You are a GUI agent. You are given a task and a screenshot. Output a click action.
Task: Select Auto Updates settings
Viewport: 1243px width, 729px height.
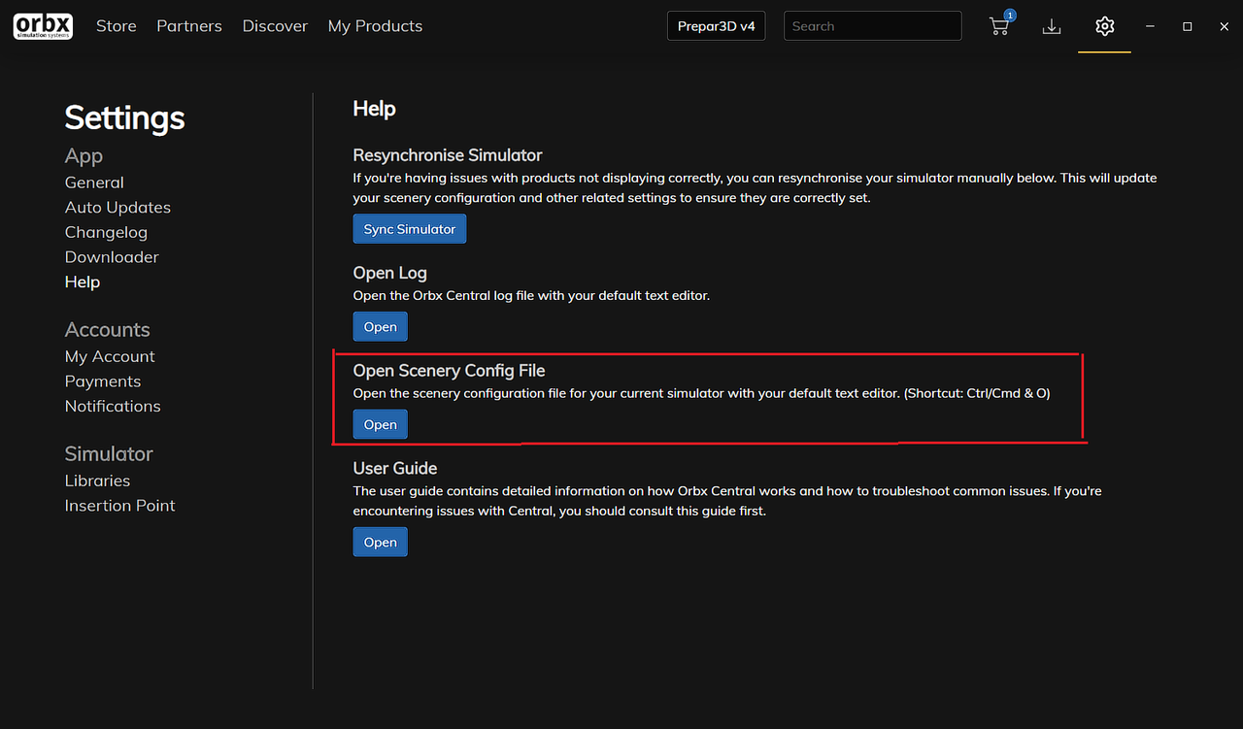(x=118, y=207)
